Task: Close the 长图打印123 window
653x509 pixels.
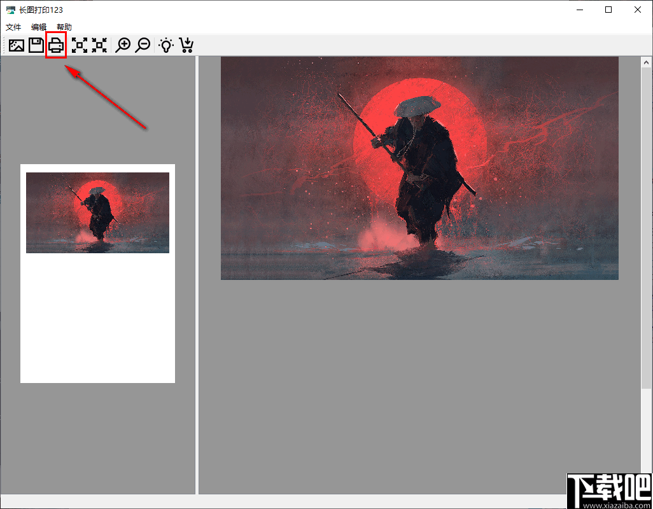Action: click(638, 10)
